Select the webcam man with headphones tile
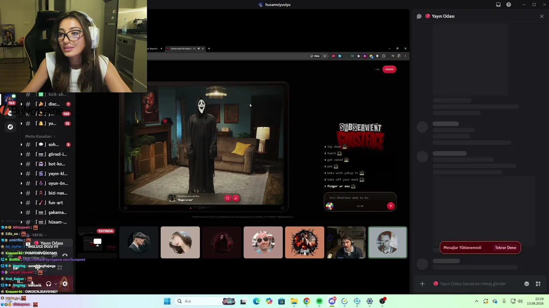This screenshot has height=308, width=549. [346, 243]
